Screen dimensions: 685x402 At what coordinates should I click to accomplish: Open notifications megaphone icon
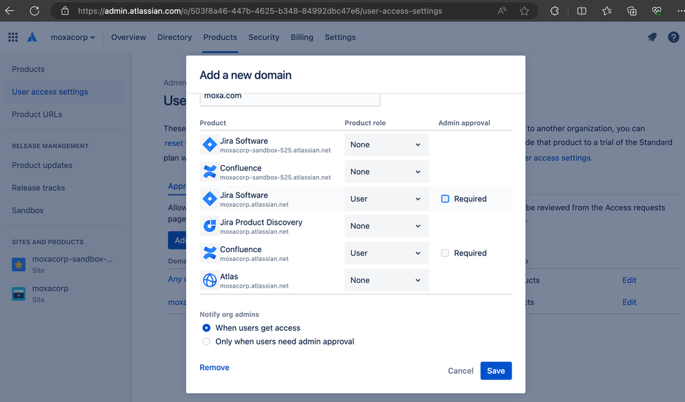pos(652,37)
